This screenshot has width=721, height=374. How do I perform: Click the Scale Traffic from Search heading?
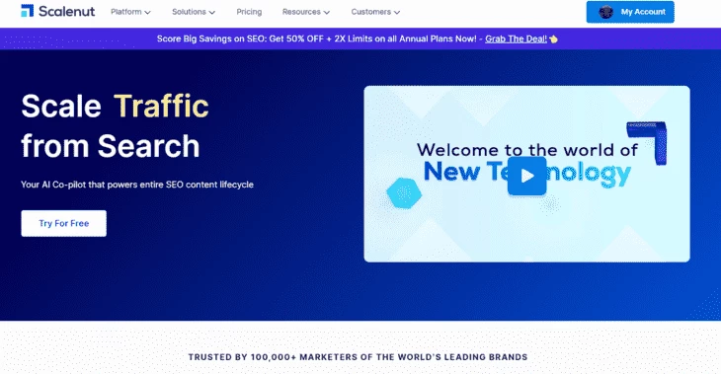pos(115,126)
